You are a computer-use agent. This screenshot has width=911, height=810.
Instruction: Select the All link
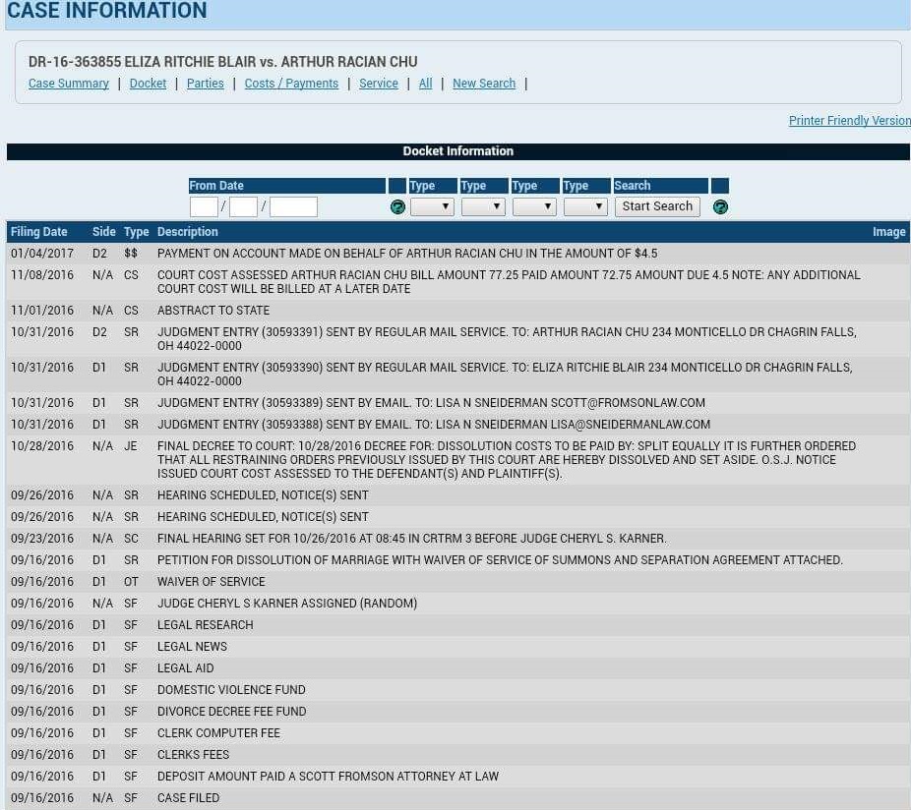coord(425,84)
